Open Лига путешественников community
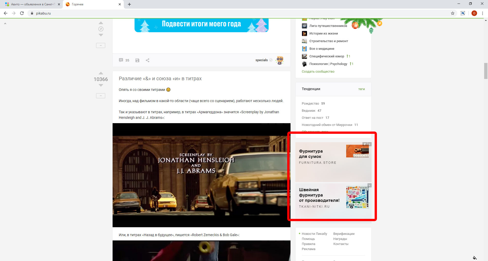This screenshot has width=488, height=261. coord(328,26)
